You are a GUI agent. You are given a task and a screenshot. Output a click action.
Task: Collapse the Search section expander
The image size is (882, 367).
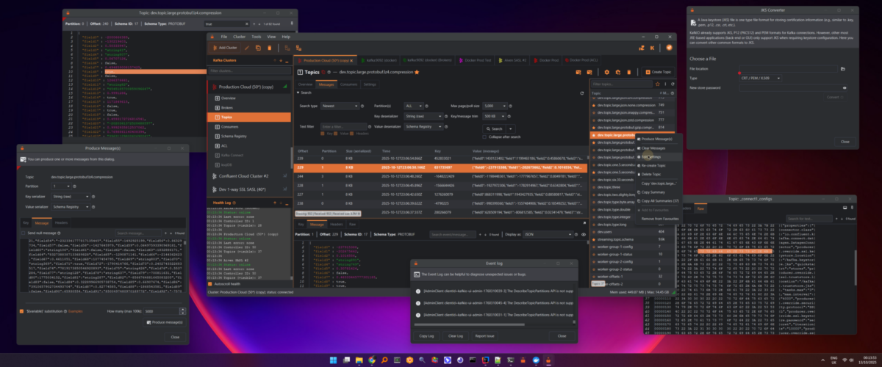(x=298, y=92)
